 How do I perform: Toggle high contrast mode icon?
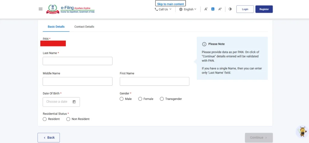coord(230,9)
